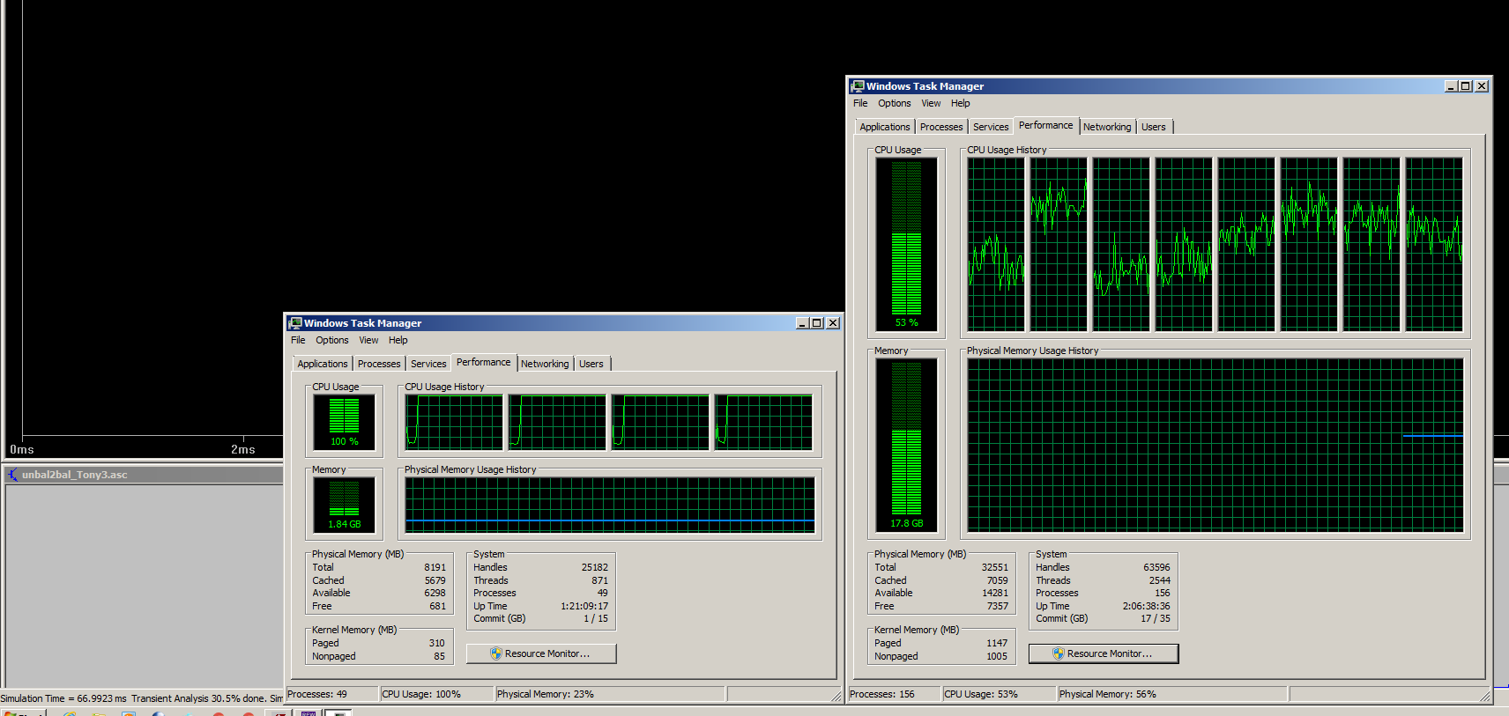Switch to Users tab in larger Task Manager
1509x716 pixels.
1154,127
